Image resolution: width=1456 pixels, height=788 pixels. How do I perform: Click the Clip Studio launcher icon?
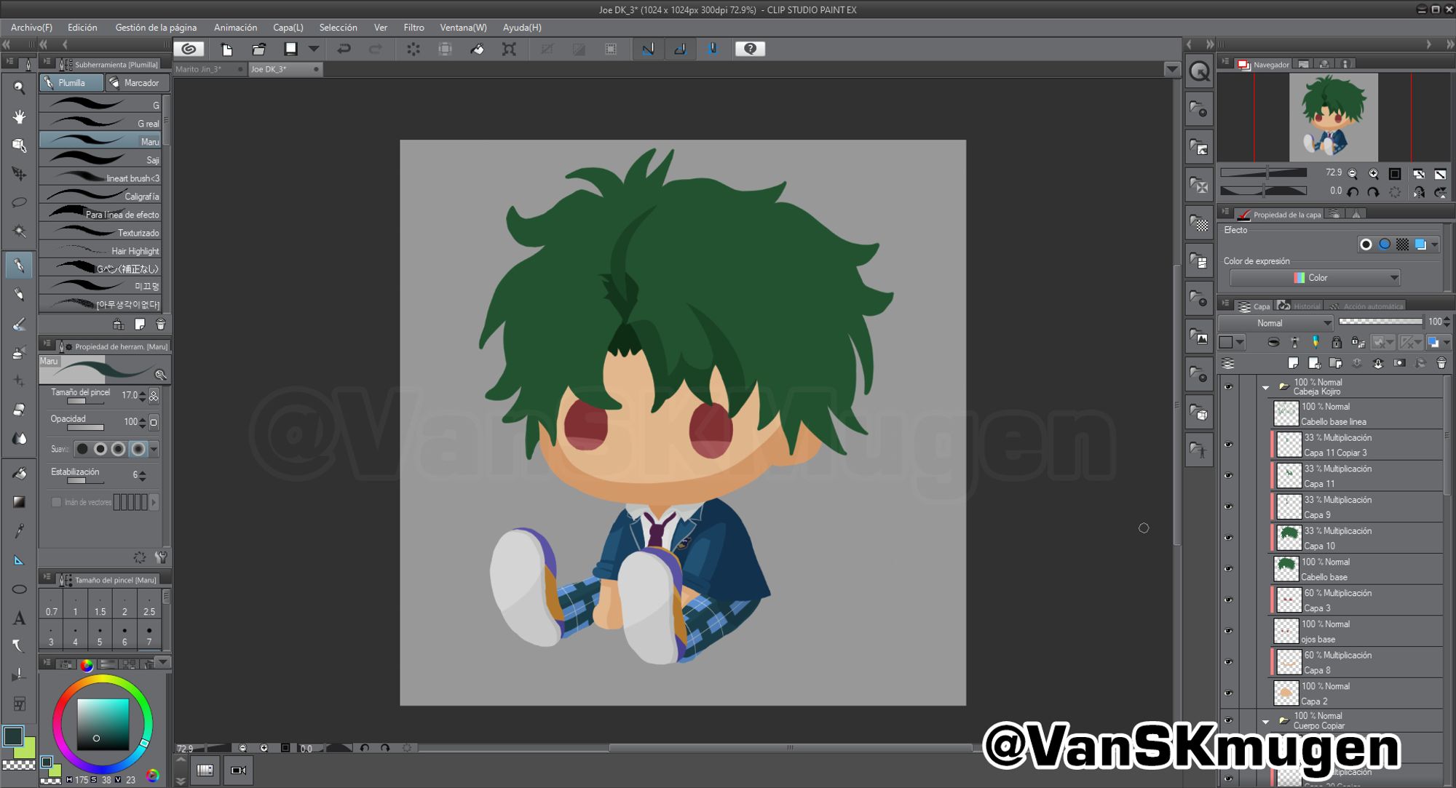click(189, 49)
